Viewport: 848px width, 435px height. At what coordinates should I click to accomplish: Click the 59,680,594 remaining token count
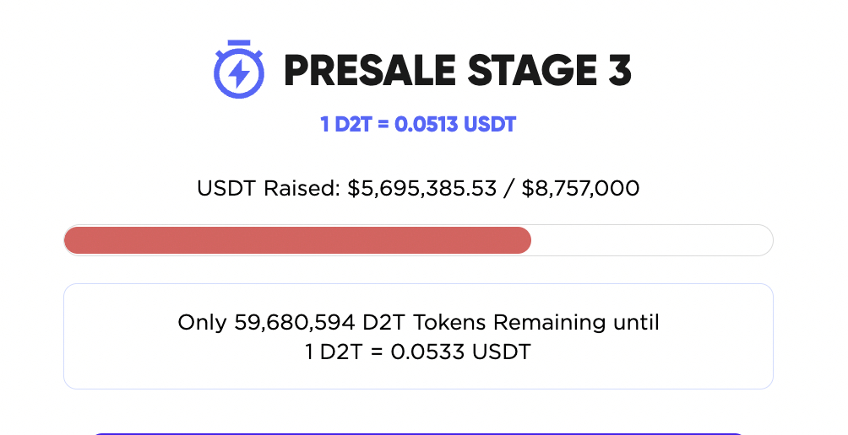coord(295,323)
